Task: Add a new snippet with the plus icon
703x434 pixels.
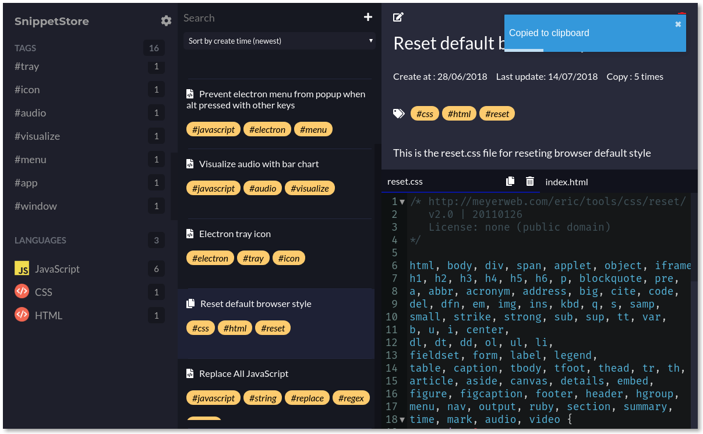Action: pyautogui.click(x=368, y=17)
